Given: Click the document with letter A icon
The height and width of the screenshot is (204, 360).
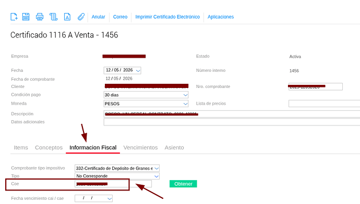Looking at the screenshot, I should 67,17.
